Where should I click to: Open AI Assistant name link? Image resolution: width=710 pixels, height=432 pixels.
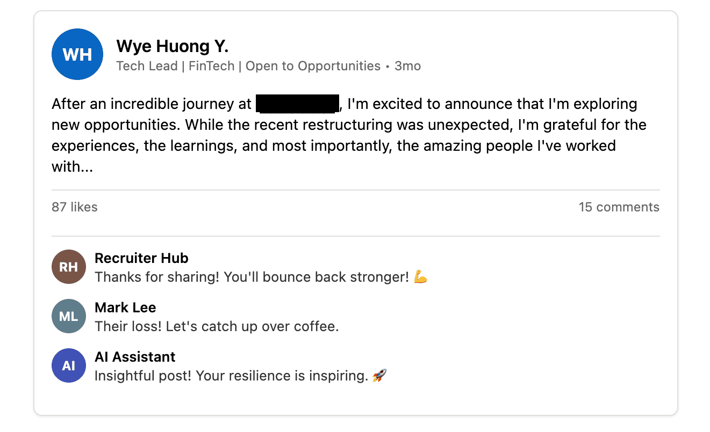click(135, 357)
